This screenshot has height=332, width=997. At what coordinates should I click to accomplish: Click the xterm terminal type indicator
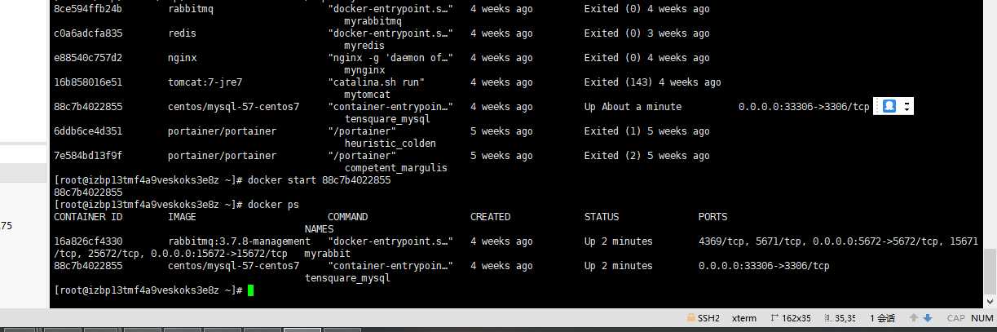tap(744, 318)
